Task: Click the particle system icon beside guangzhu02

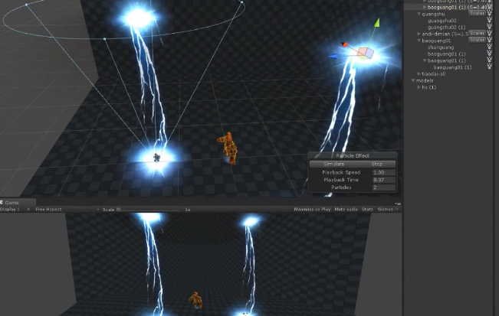Action: pyautogui.click(x=490, y=21)
